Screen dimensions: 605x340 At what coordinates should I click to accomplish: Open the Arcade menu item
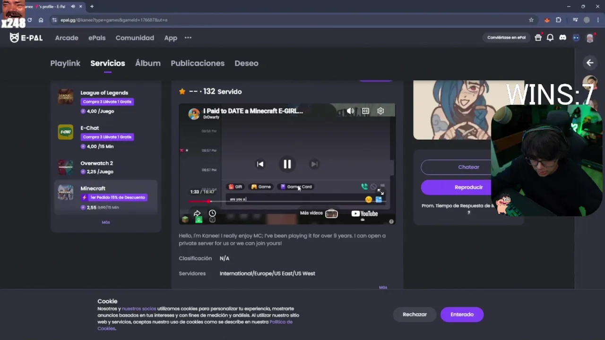[x=67, y=38]
